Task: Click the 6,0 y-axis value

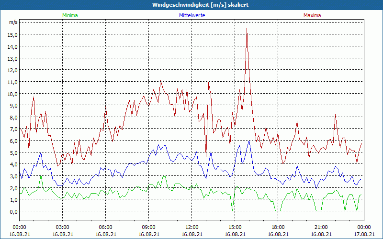Action: point(14,141)
